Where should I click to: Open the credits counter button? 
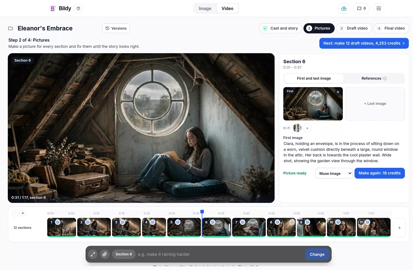(x=361, y=9)
